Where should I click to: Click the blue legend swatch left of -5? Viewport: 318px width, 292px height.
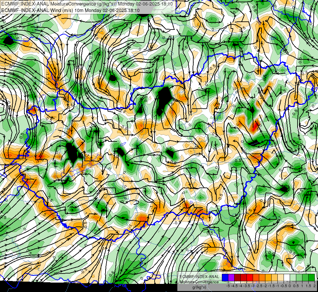tap(225, 277)
